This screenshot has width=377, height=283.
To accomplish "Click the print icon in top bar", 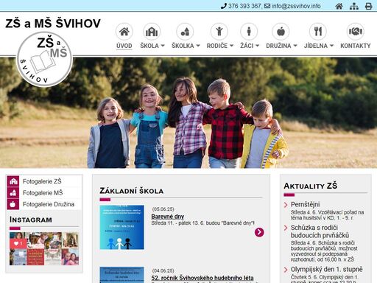I will (x=368, y=6).
